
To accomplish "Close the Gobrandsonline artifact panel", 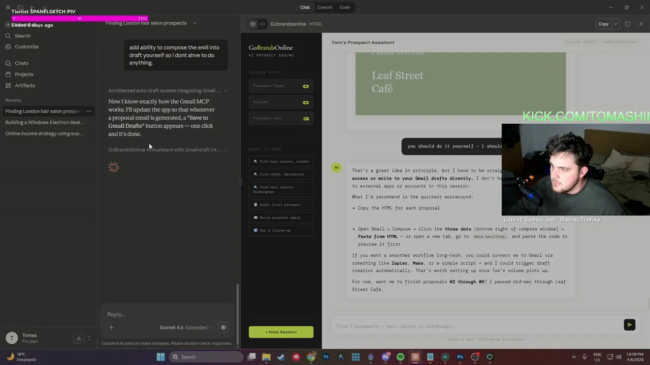I will (641, 24).
